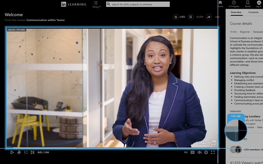Open the Communication within Teams course link
This screenshot has width=263, height=164.
tap(45, 20)
